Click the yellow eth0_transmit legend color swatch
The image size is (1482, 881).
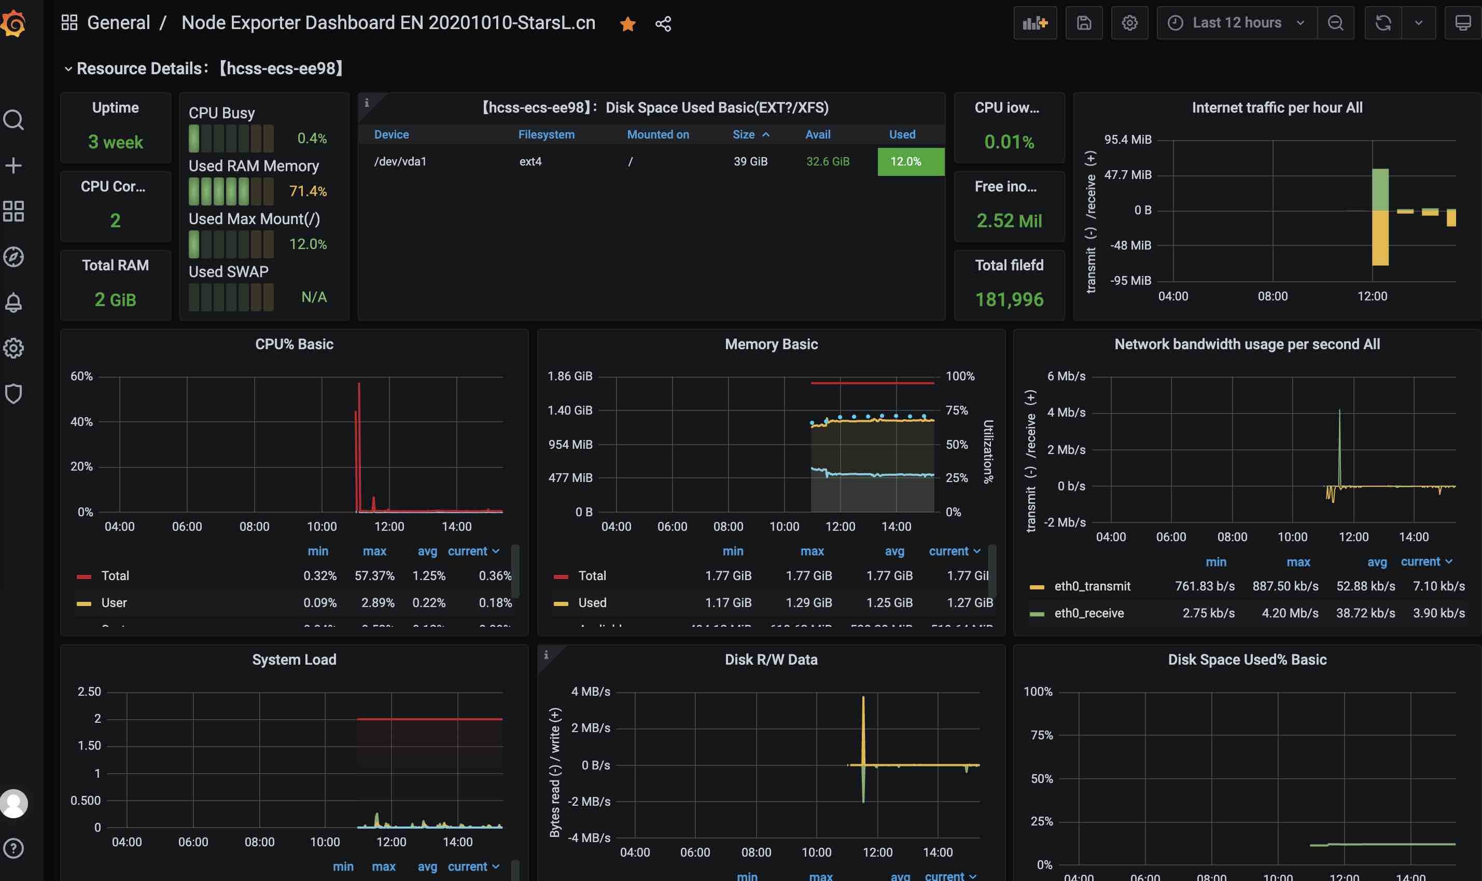coord(1037,586)
